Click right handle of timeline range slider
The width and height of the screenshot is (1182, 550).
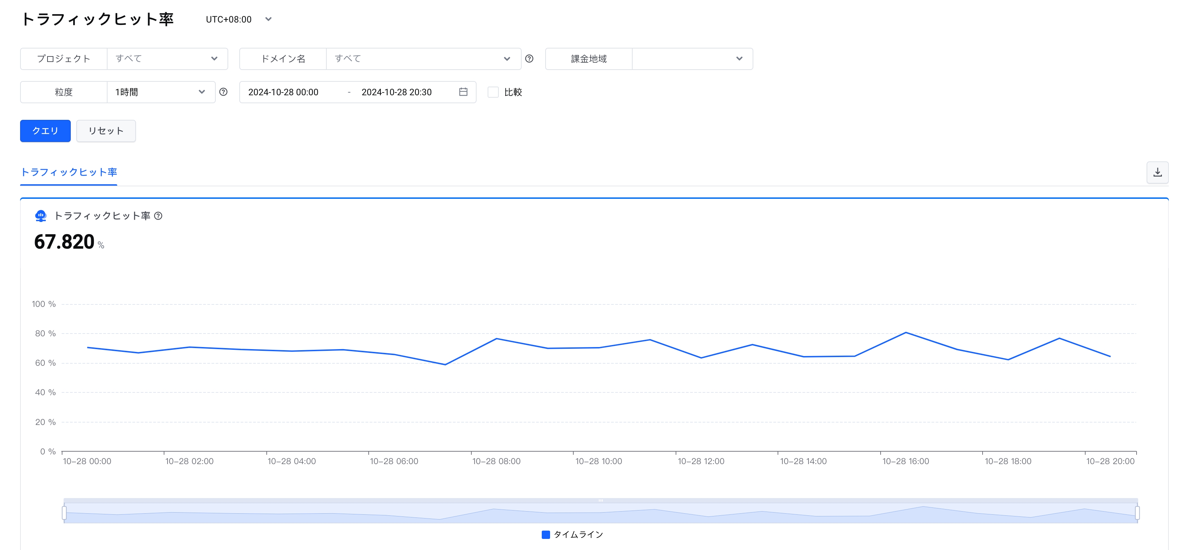(x=1137, y=513)
